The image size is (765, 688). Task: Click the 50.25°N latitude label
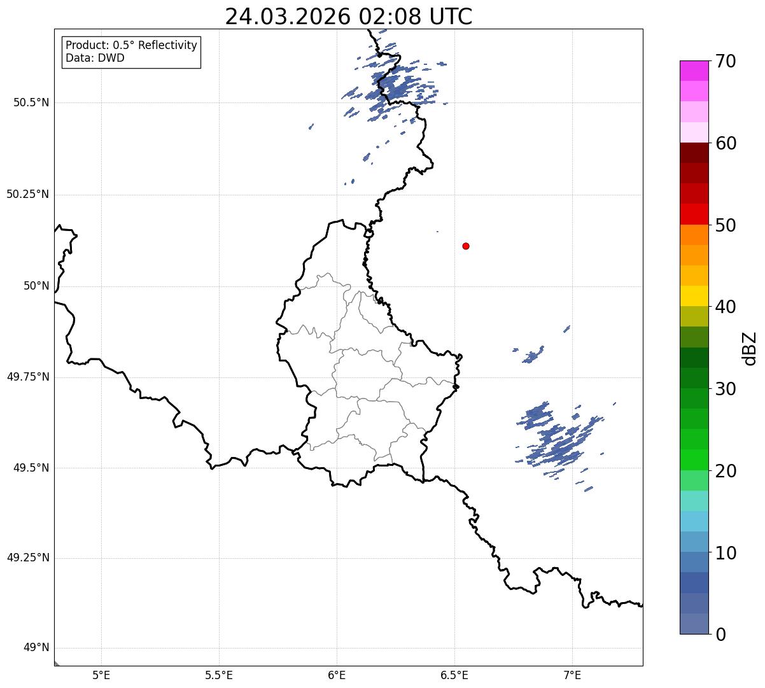(x=28, y=194)
